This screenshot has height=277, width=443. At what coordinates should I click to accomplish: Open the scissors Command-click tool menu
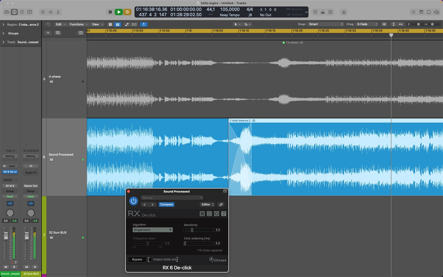pyautogui.click(x=247, y=24)
